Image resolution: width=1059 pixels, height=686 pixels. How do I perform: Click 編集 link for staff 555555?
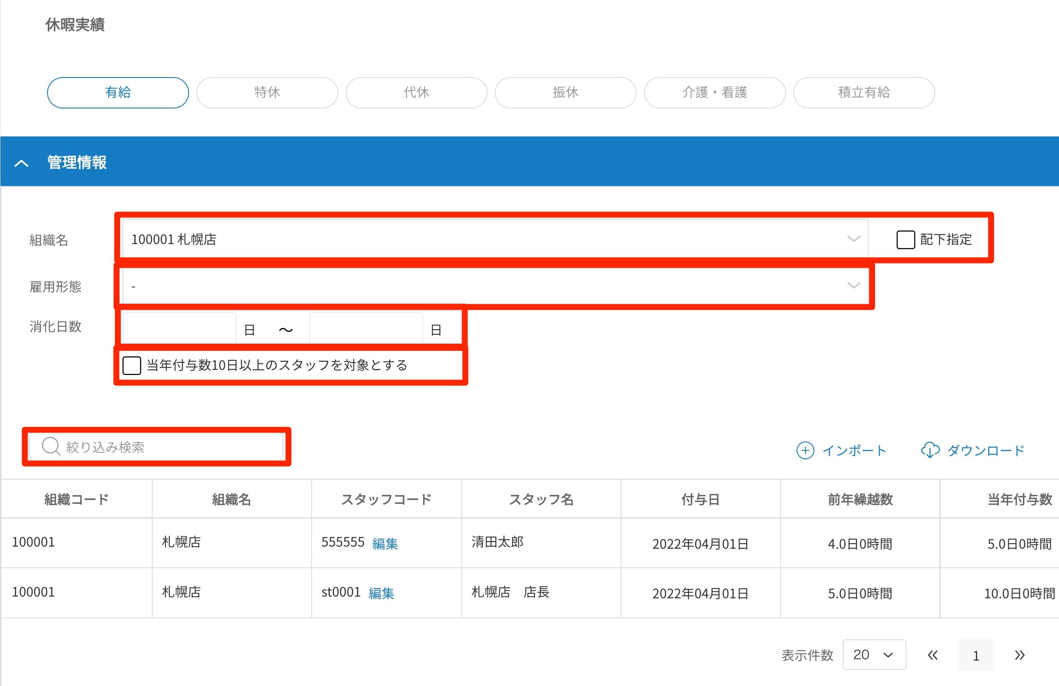(385, 543)
